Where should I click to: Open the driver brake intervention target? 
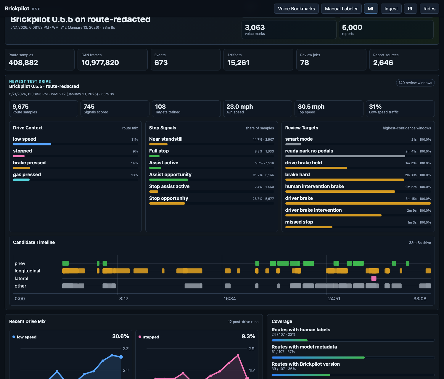[x=358, y=212]
